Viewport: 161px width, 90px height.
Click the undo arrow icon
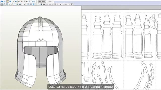pos(23,4)
